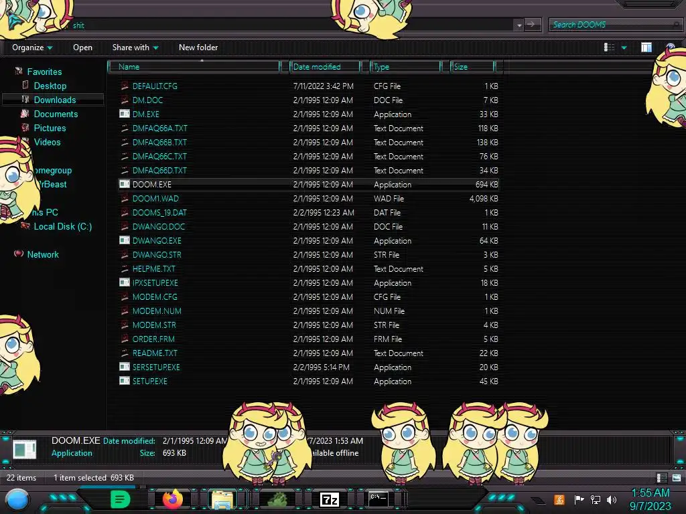Select the DMFAQ66C.TXT file name

159,156
